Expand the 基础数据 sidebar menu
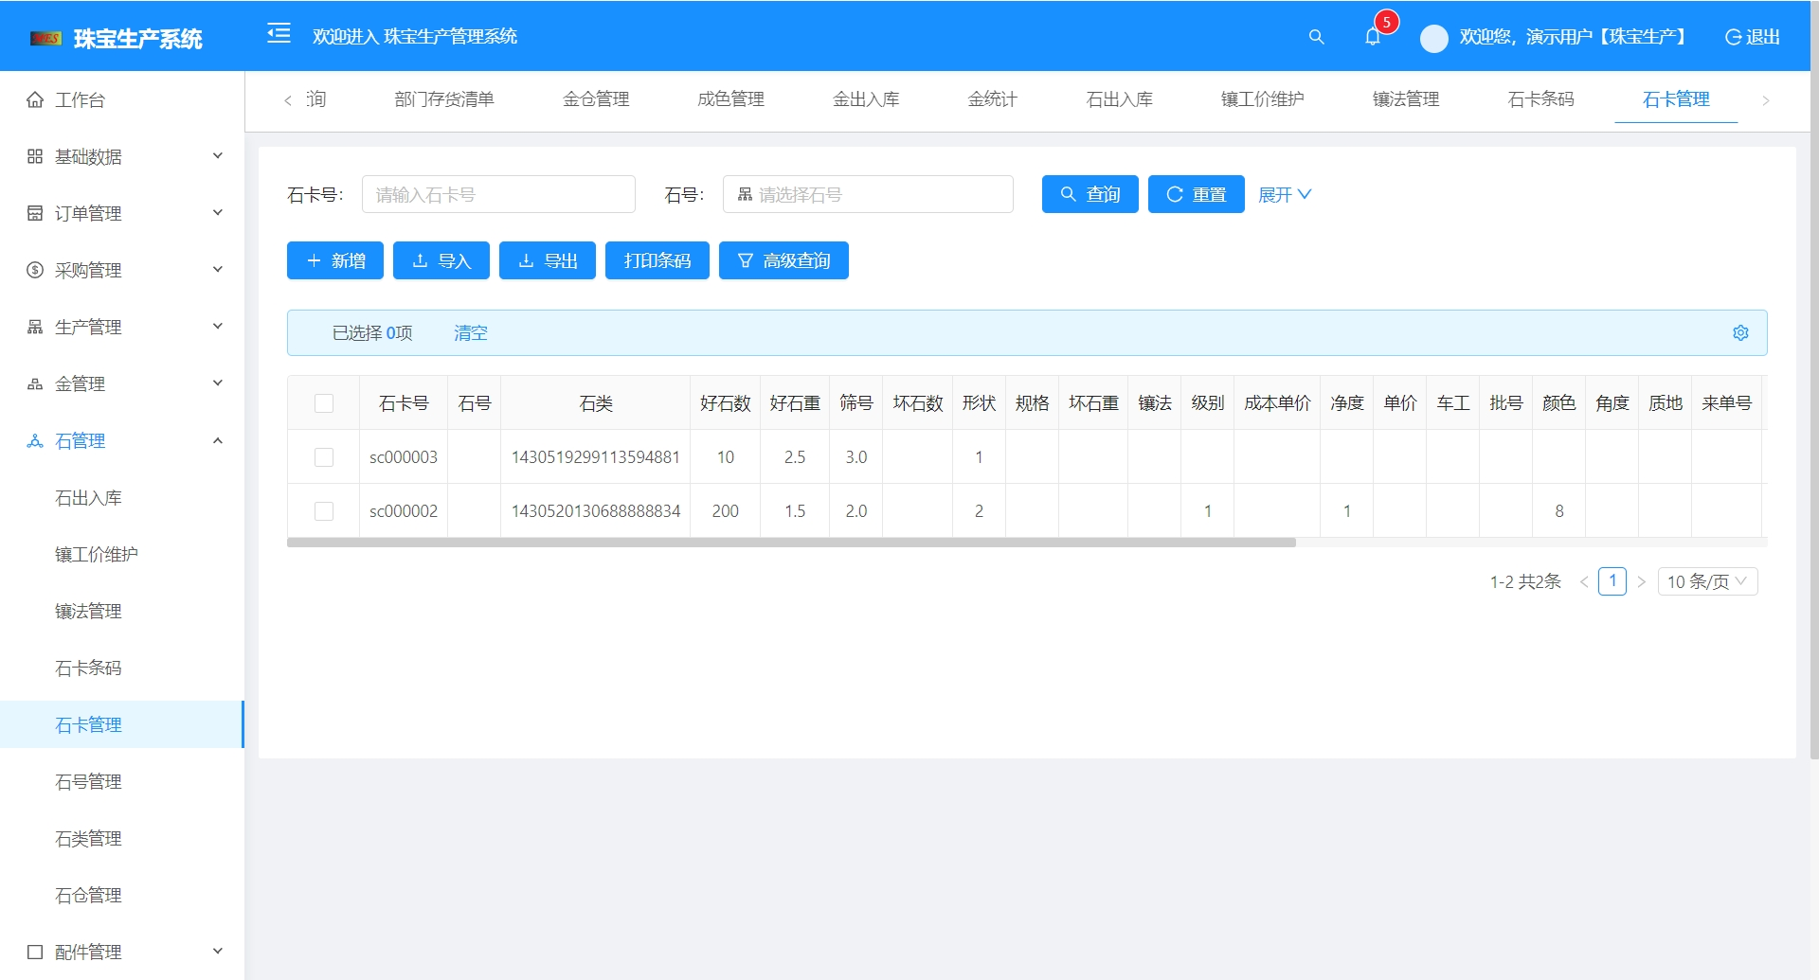The image size is (1819, 980). click(90, 156)
